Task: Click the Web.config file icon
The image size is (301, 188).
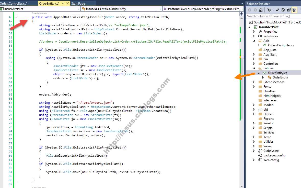Action: click(x=260, y=160)
